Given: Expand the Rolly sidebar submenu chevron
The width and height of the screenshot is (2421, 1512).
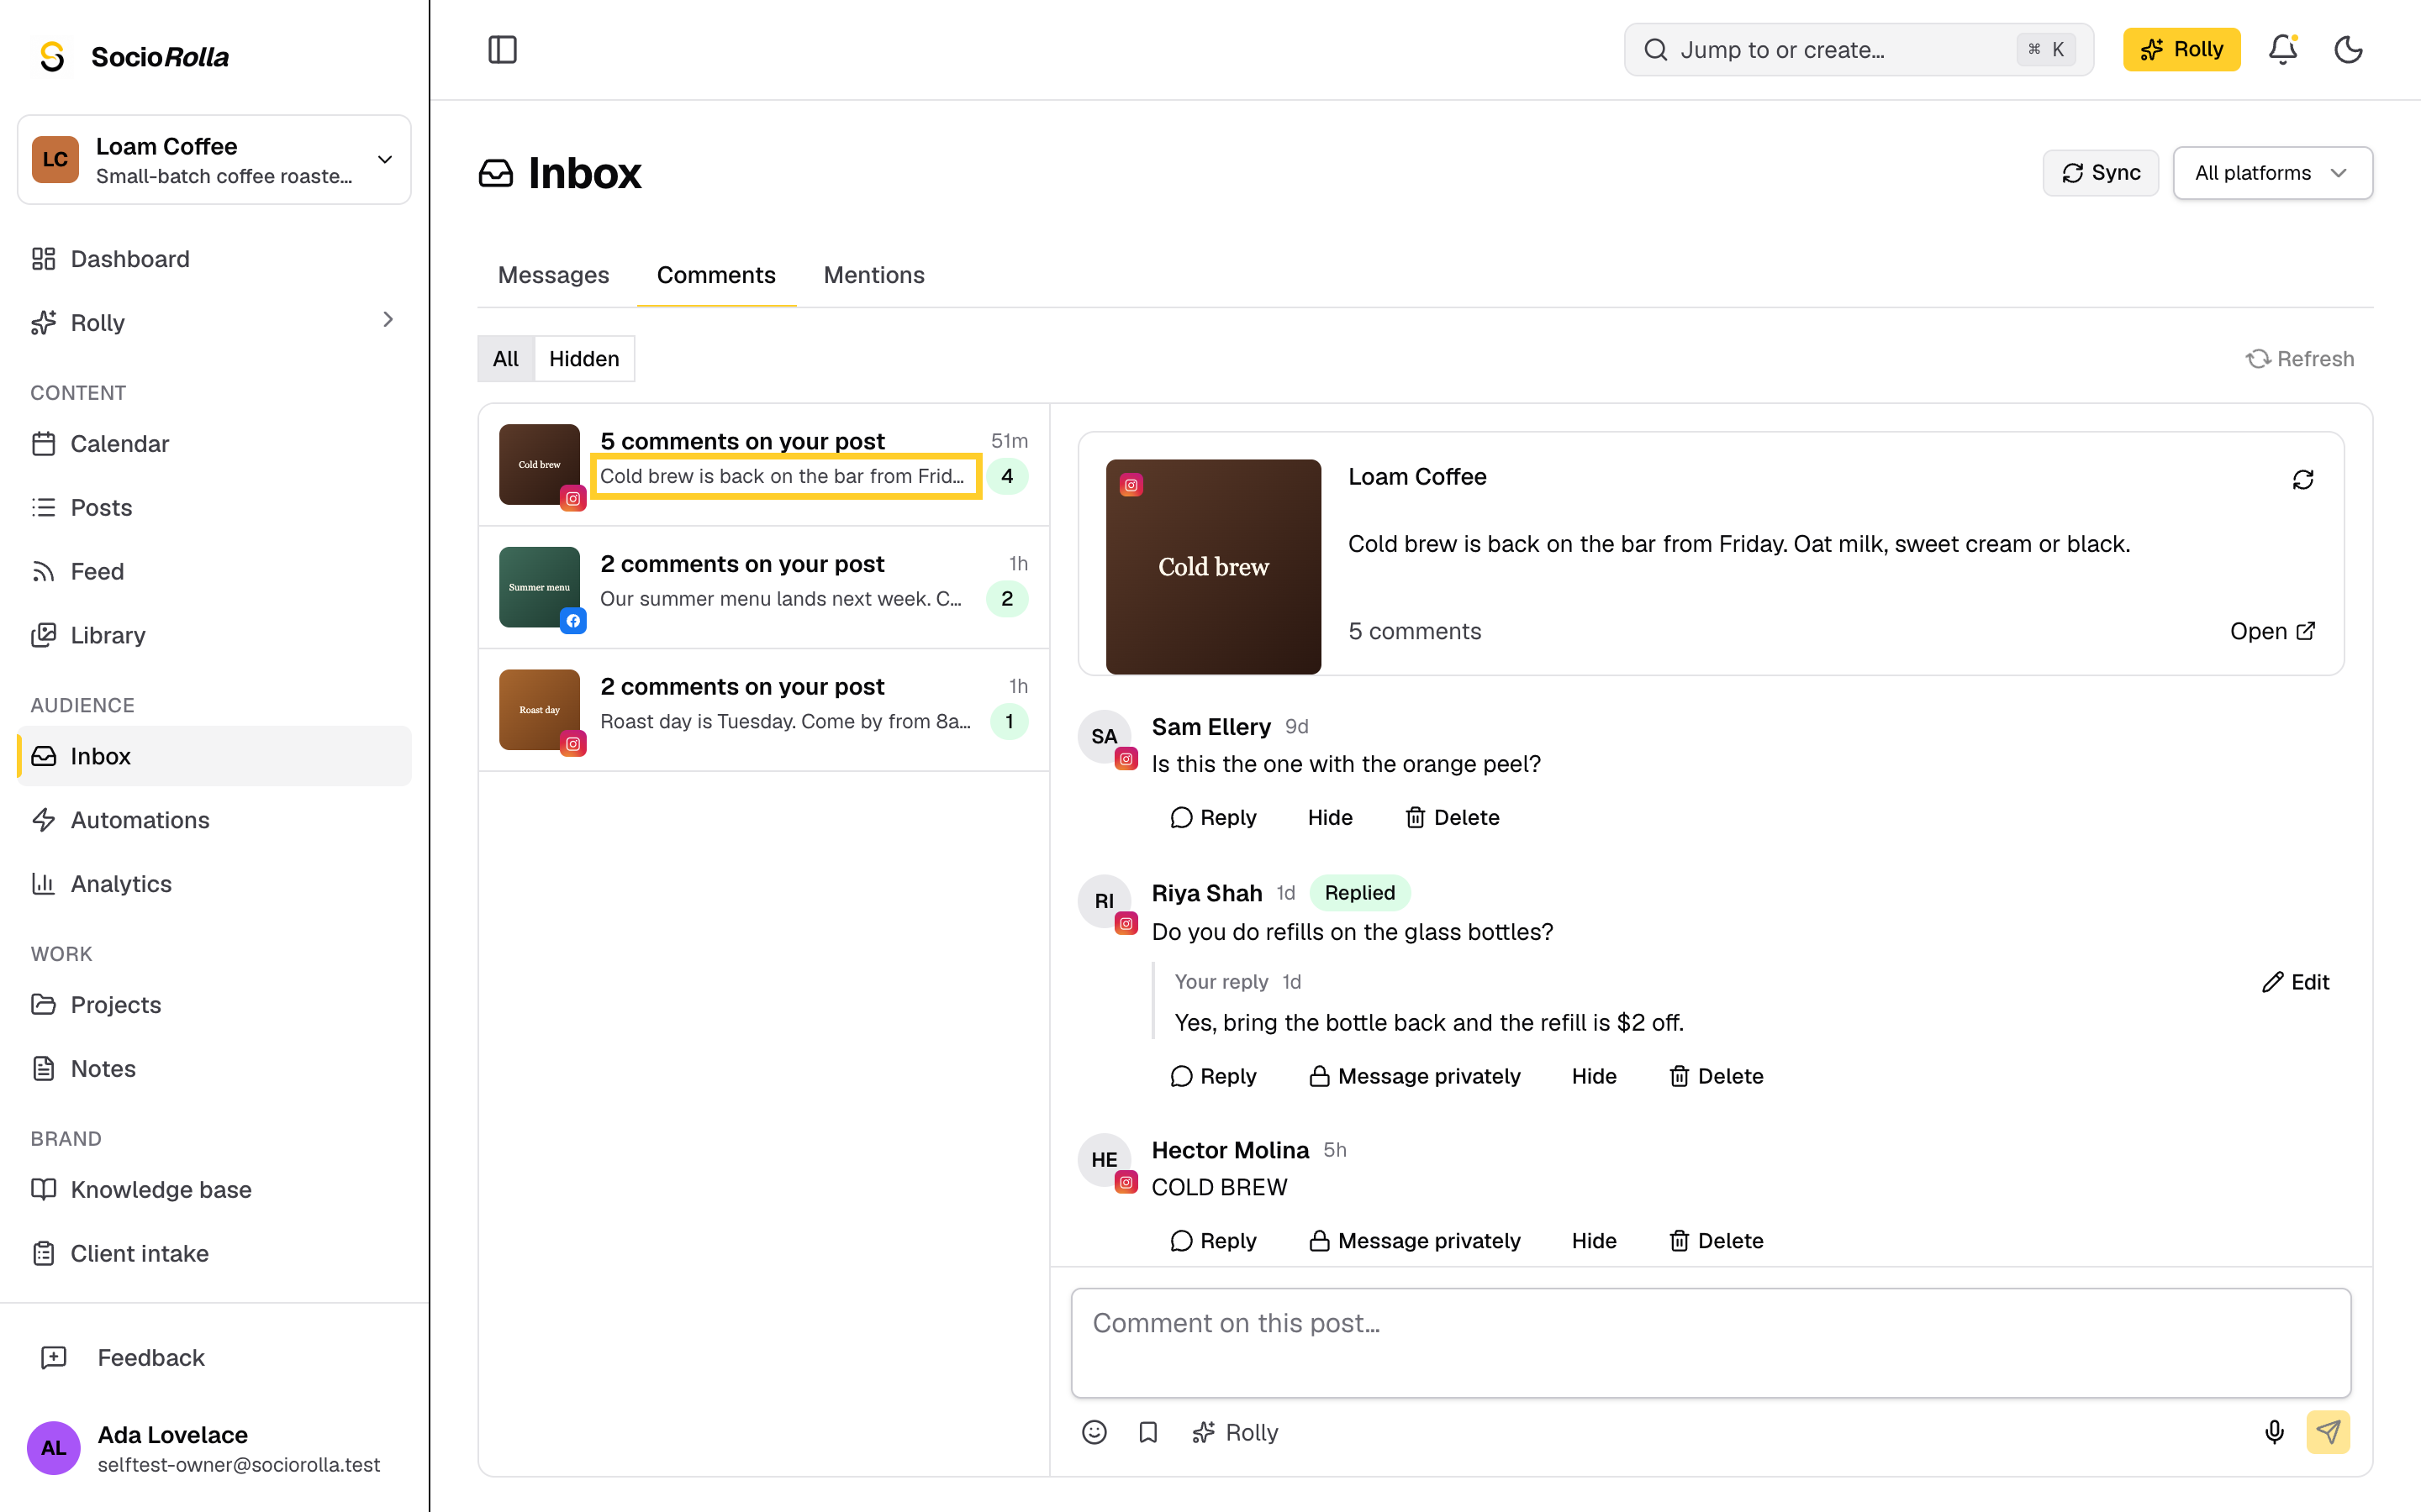Looking at the screenshot, I should point(388,320).
